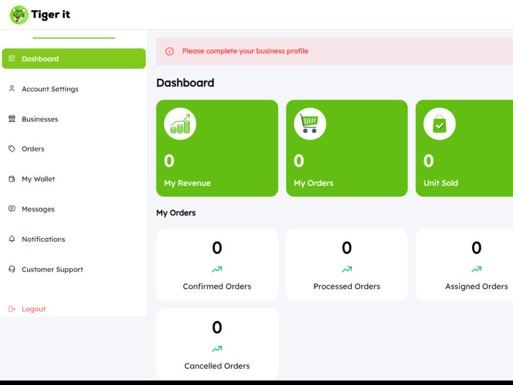Click the trend arrow under Processed Orders
This screenshot has width=513, height=385.
pos(347,269)
